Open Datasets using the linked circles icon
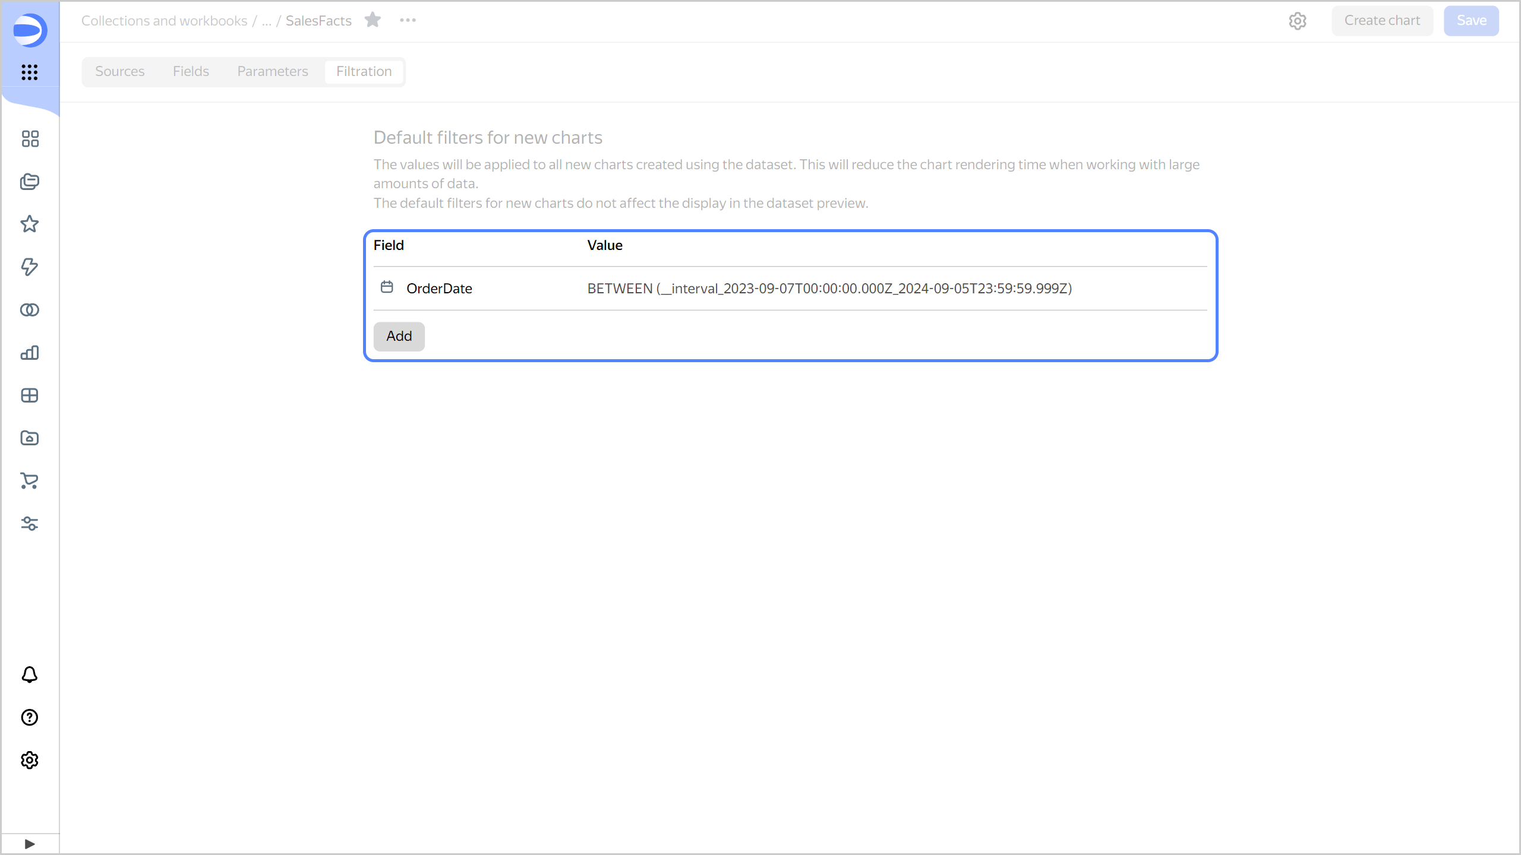The image size is (1521, 855). pos(29,309)
